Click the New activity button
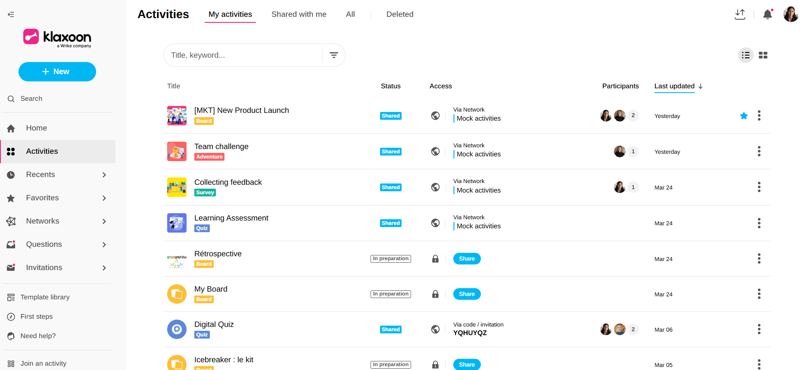The height and width of the screenshot is (370, 801). (57, 72)
